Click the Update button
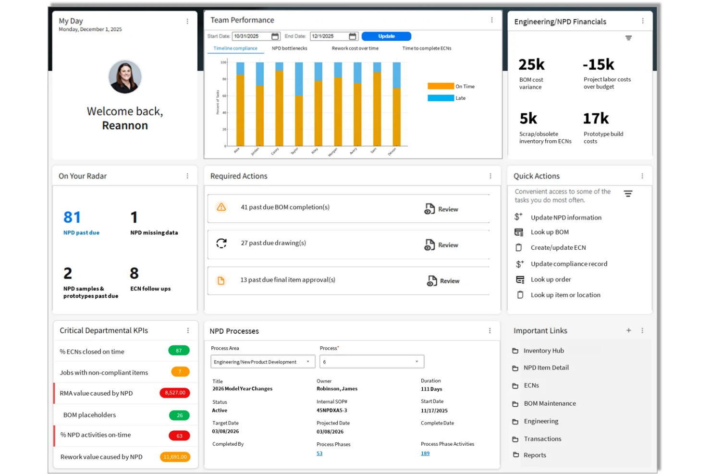The width and height of the screenshot is (711, 474). tap(386, 36)
